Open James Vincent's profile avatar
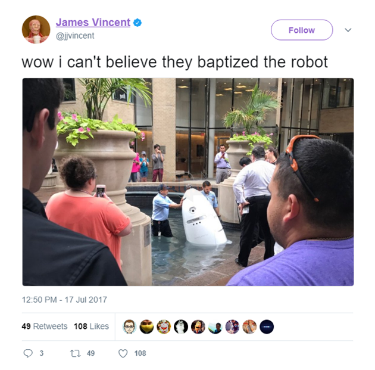Image resolution: width=375 pixels, height=370 pixels. pos(36,29)
